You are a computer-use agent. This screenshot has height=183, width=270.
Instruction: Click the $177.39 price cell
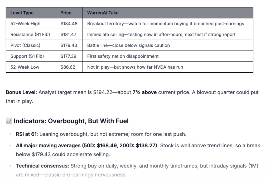[69, 56]
